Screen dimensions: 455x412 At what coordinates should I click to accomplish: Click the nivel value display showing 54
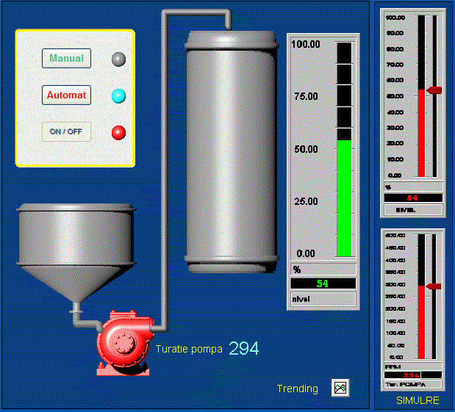point(323,283)
